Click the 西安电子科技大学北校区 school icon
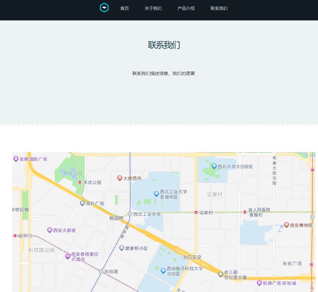Screen dimensions: 318x292 [x=163, y=271]
